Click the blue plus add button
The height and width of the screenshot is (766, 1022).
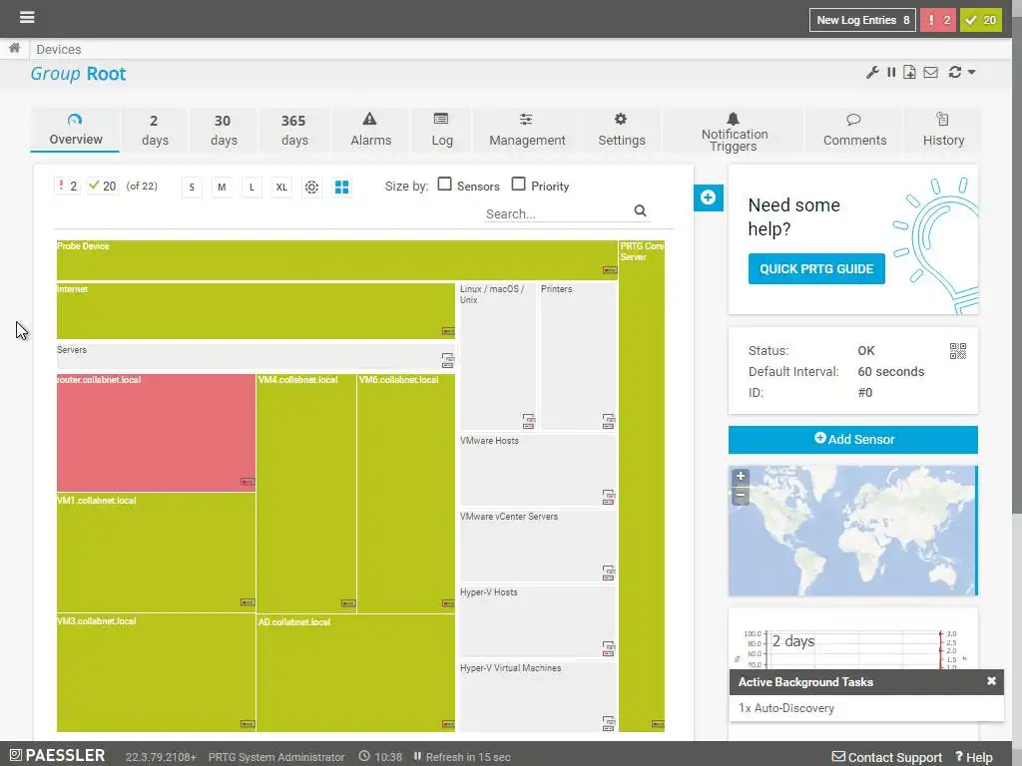point(709,197)
